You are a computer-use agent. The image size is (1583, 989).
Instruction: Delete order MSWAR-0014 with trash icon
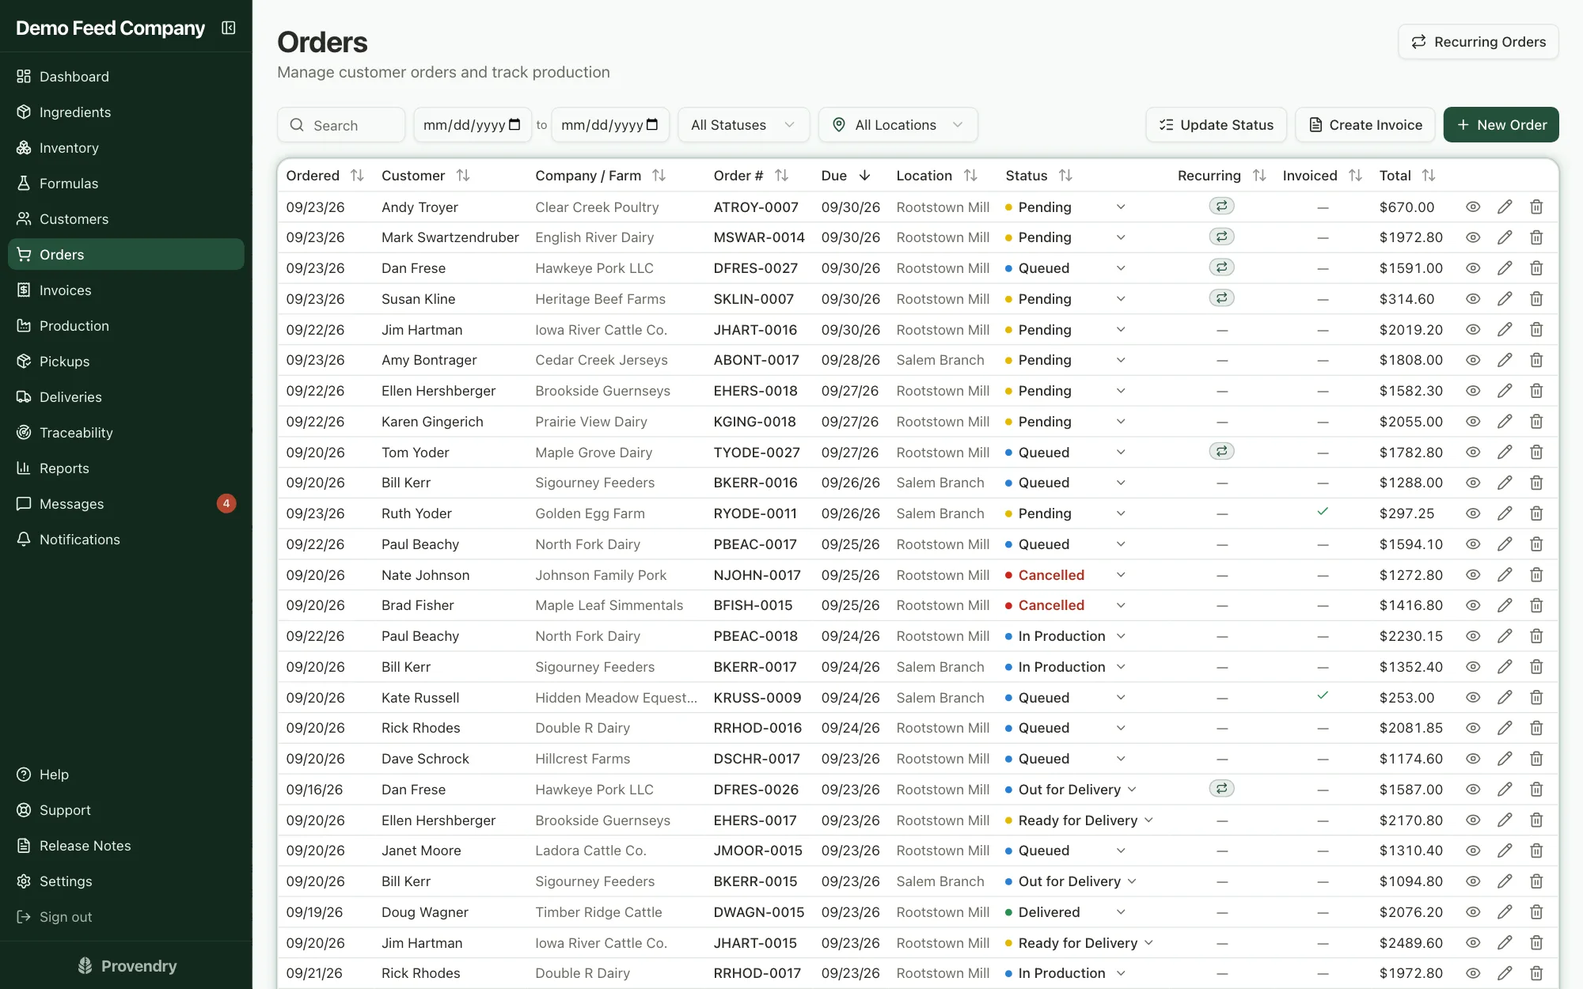click(1536, 237)
